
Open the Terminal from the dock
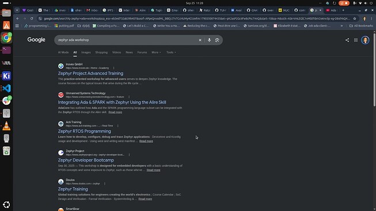6,50
